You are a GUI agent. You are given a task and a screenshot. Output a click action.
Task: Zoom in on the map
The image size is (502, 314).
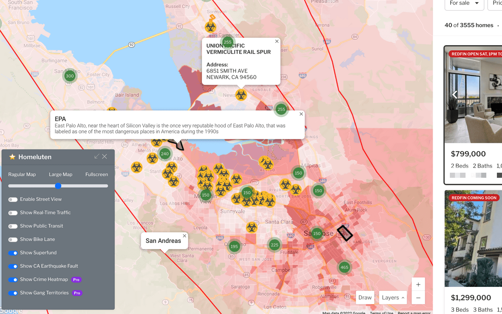pos(418,285)
